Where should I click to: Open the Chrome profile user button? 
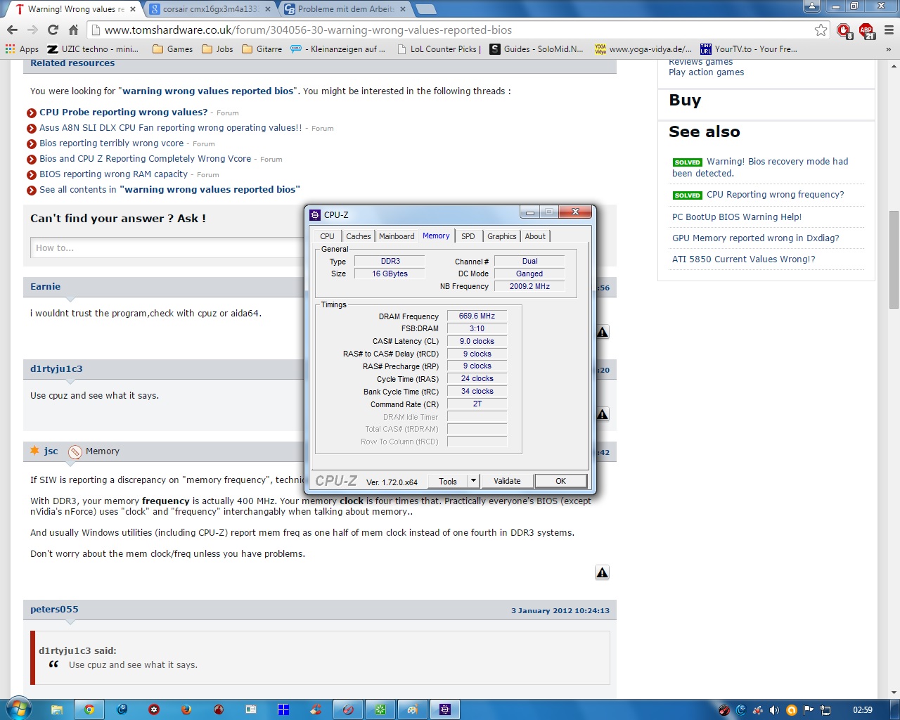(812, 6)
